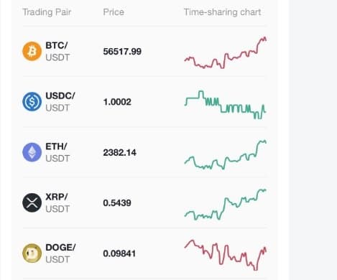Click the Ethereum coin icon
Viewport: 337px width, 280px height.
coord(32,152)
